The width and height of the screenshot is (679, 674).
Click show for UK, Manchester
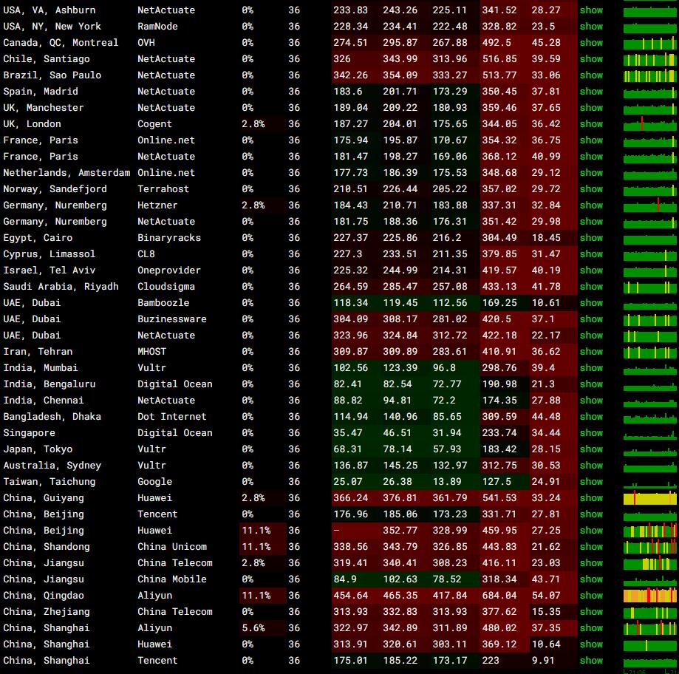pos(591,107)
